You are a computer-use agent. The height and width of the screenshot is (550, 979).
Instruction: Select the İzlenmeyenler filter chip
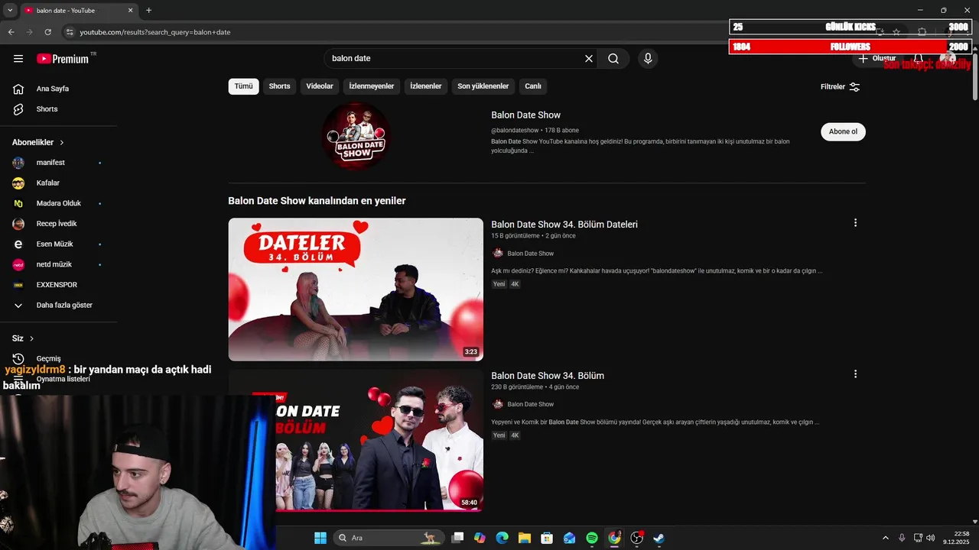[x=371, y=86]
